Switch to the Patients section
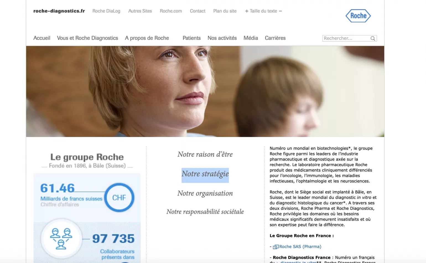 pyautogui.click(x=191, y=38)
